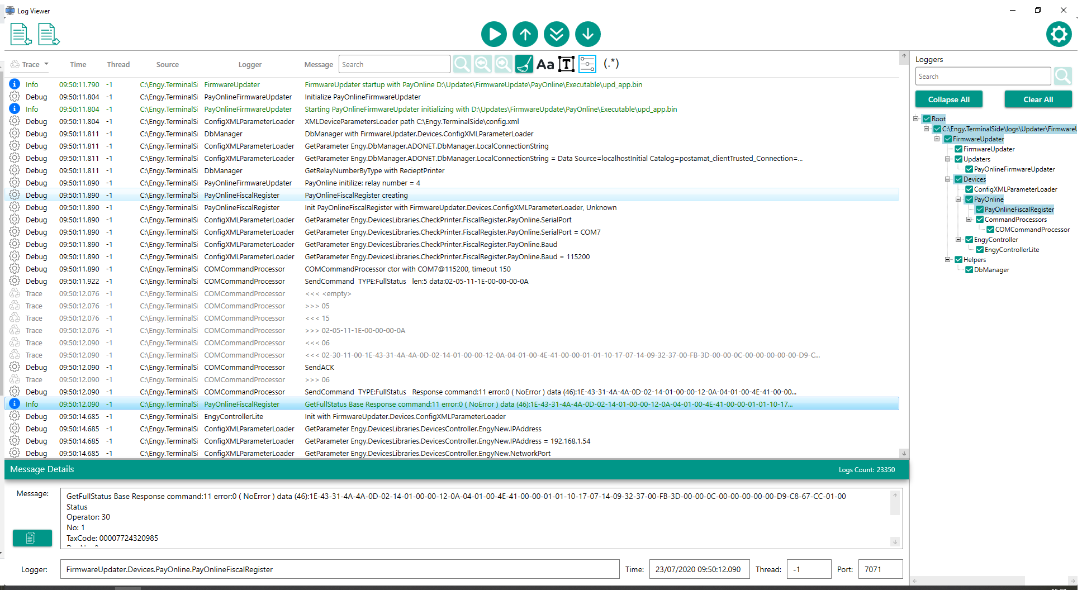Toggle case-sensitive search with the Aa icon
Screen dimensions: 1082x590
(x=545, y=64)
